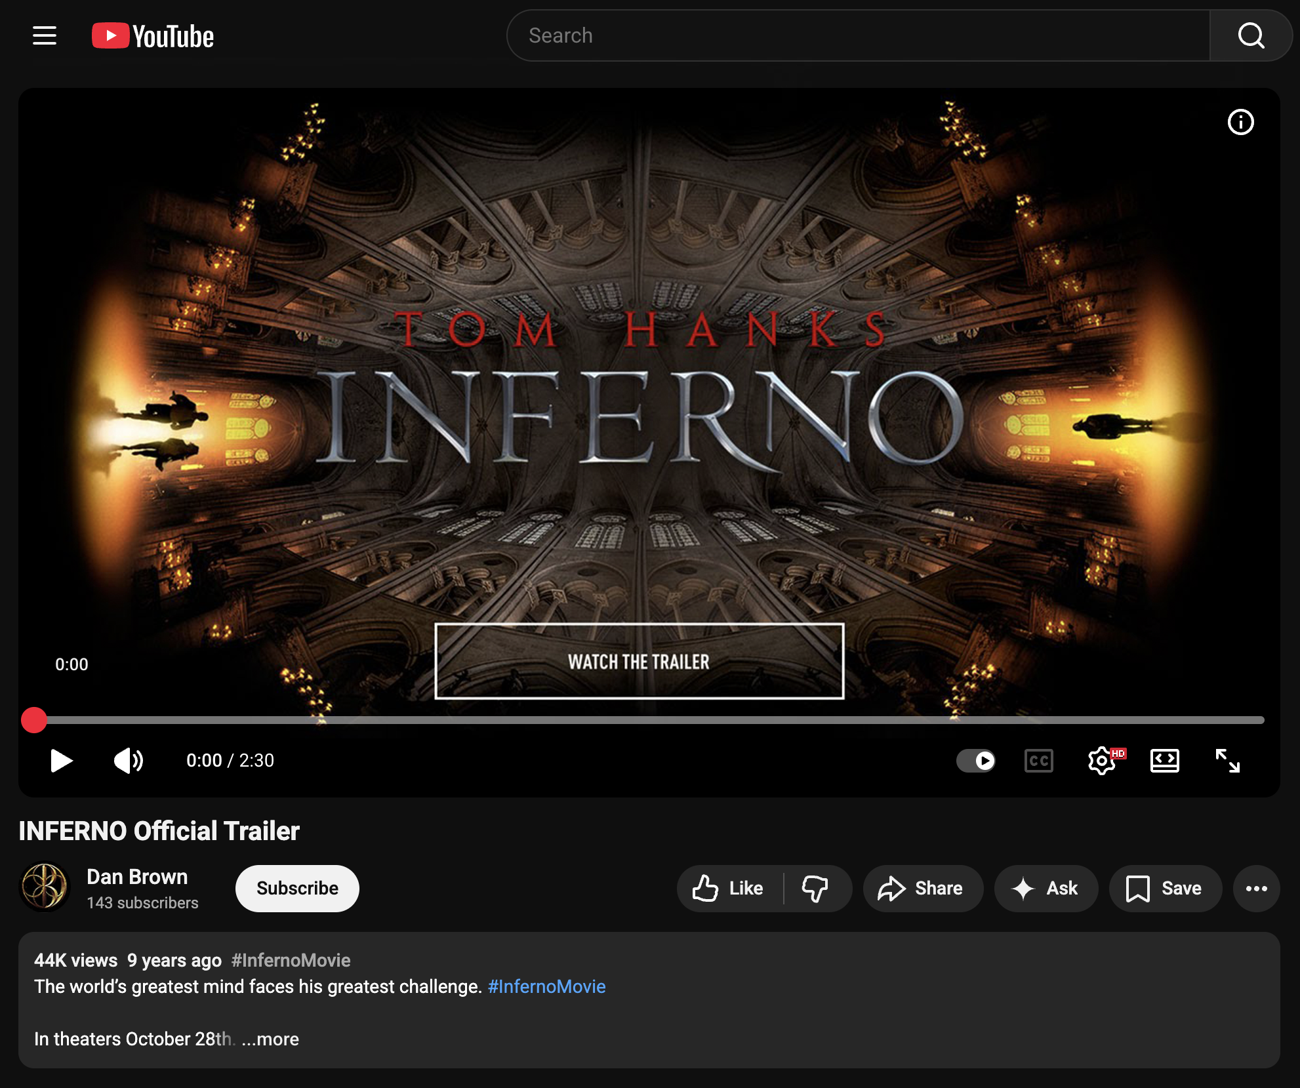The width and height of the screenshot is (1300, 1088).
Task: Share the video
Action: 922,888
